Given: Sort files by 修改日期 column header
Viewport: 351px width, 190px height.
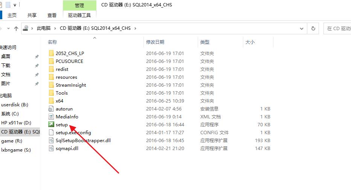Looking at the screenshot, I should (155, 42).
